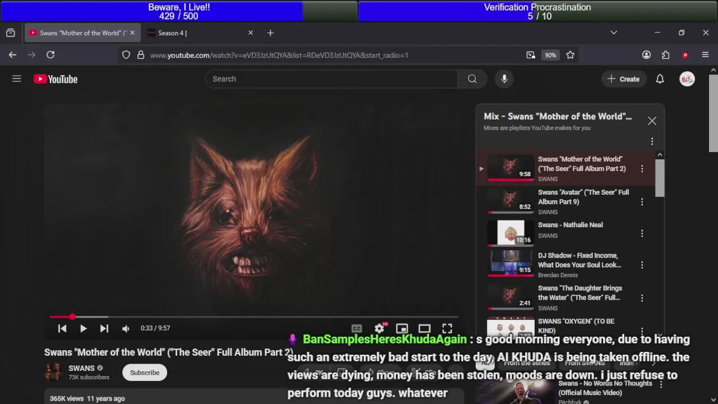This screenshot has width=718, height=404.
Task: Skip to previous video in player
Action: tap(62, 328)
